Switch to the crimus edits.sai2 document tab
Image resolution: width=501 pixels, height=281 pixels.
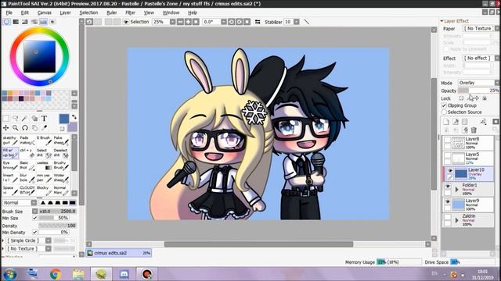[118, 253]
